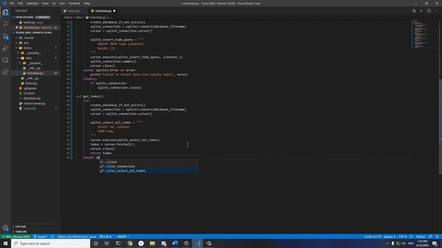Click the WSL: Ubuntu remote indicator

point(16,237)
